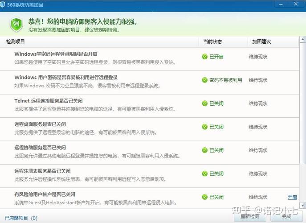Click the 没有发现需要加固的项目 subtitle

[74, 30]
